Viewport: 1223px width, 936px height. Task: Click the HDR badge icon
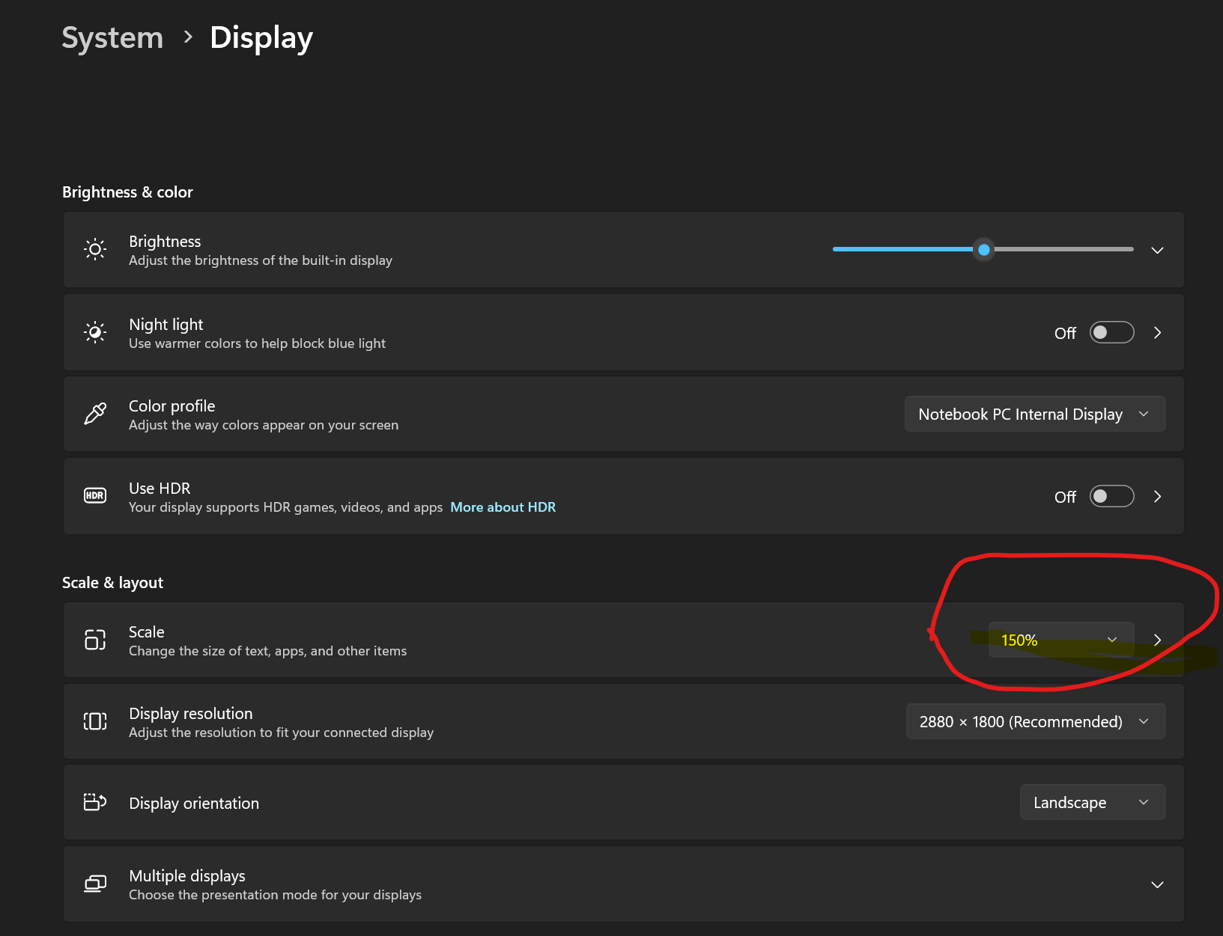tap(95, 496)
